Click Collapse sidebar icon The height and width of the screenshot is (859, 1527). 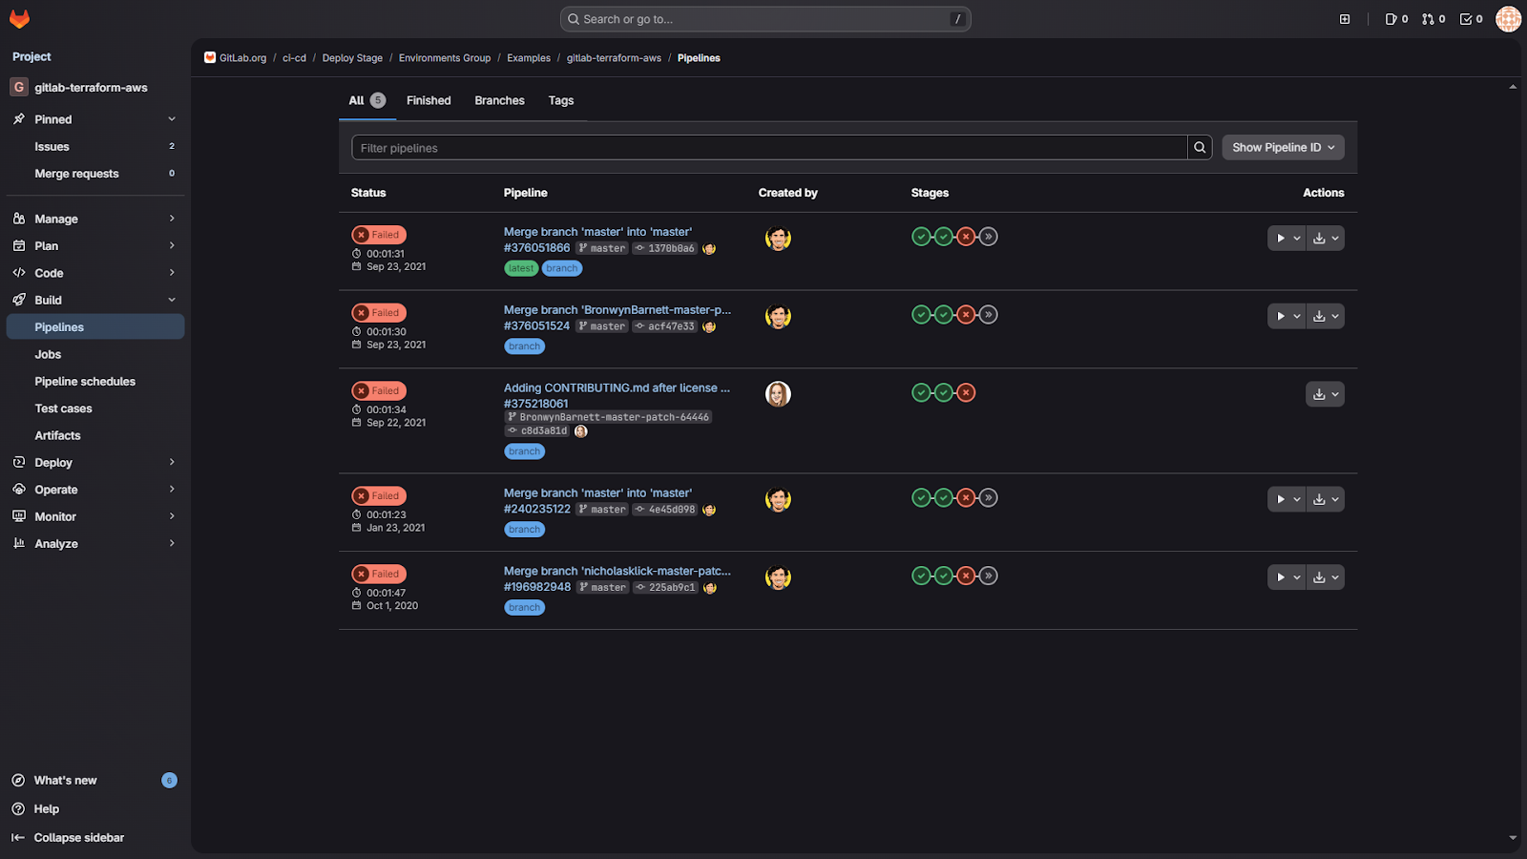point(18,838)
